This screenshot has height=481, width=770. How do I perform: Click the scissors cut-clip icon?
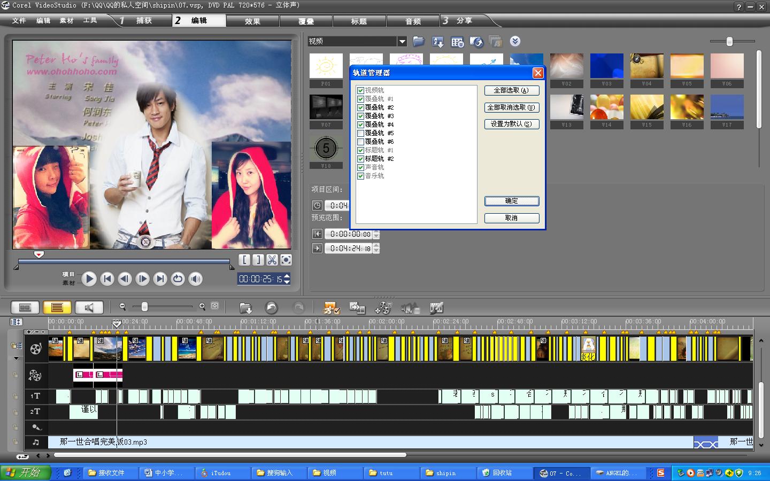tap(272, 260)
